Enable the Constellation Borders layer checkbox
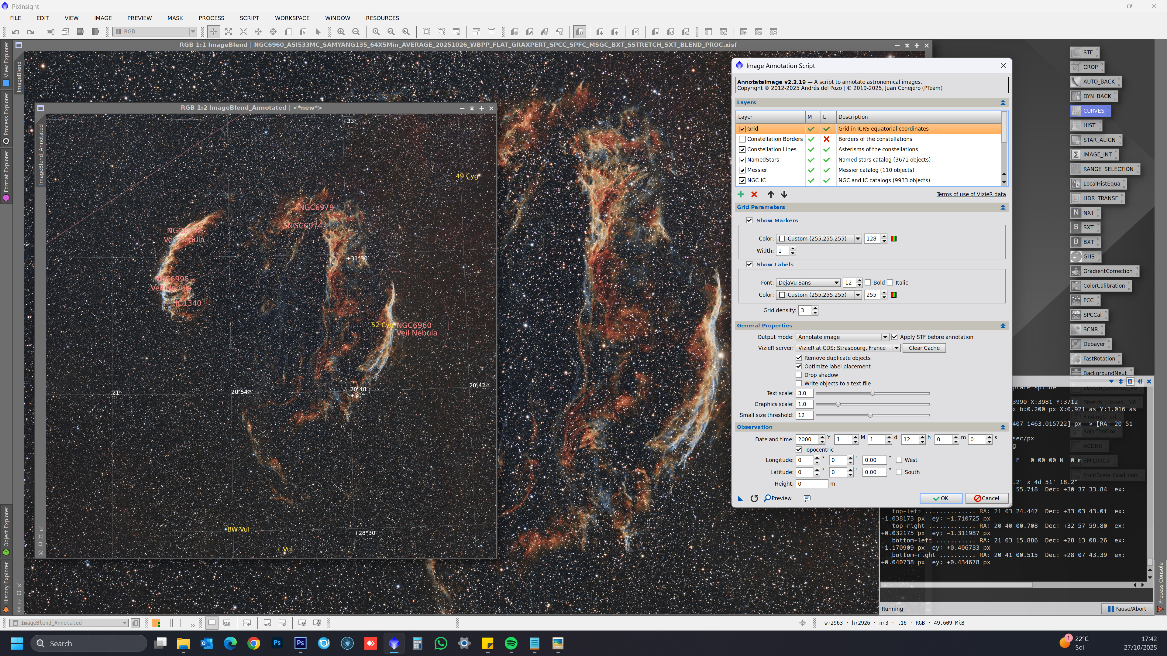Screen dimensions: 1167x656 (742, 139)
